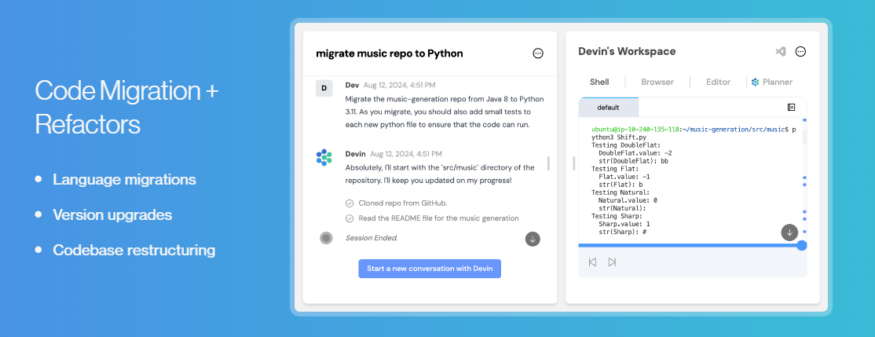Toggle the Cloned repo from GitHub checkmark
Viewport: 875px width, 337px height.
click(x=350, y=203)
